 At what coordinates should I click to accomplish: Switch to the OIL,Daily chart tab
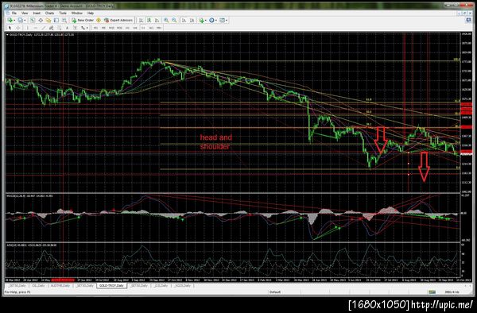click(38, 286)
